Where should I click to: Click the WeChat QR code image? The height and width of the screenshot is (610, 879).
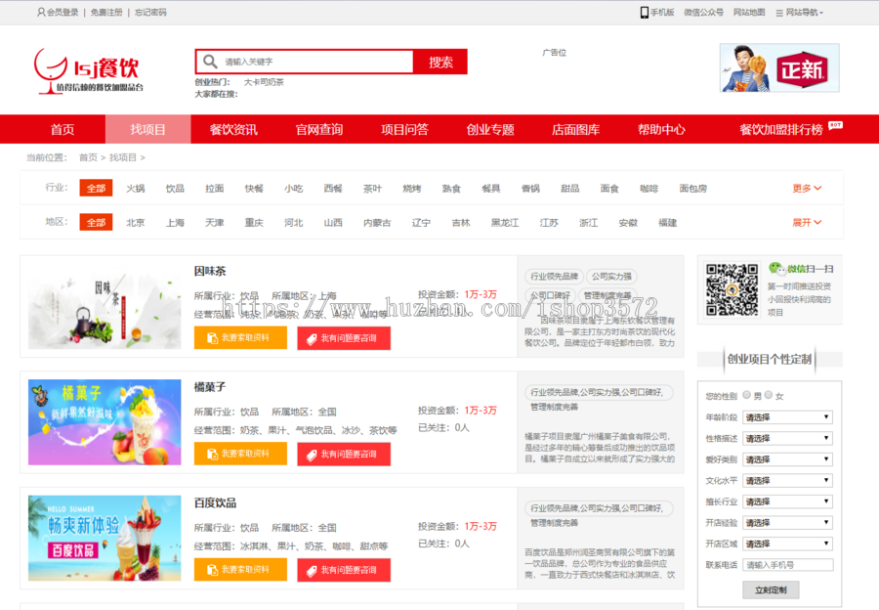(732, 289)
